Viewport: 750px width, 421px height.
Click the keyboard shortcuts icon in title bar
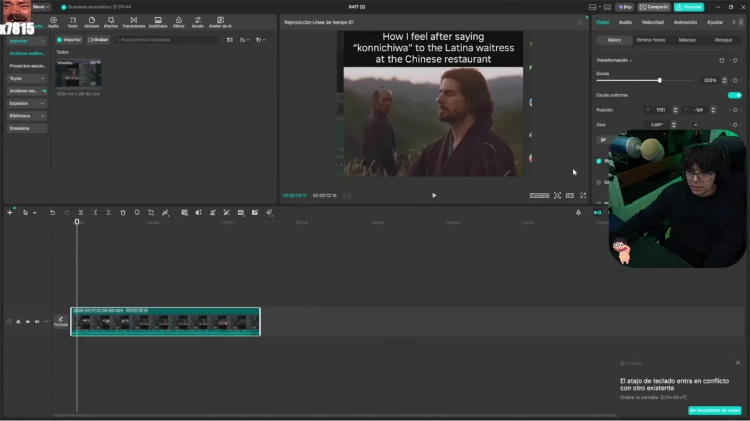pos(607,7)
